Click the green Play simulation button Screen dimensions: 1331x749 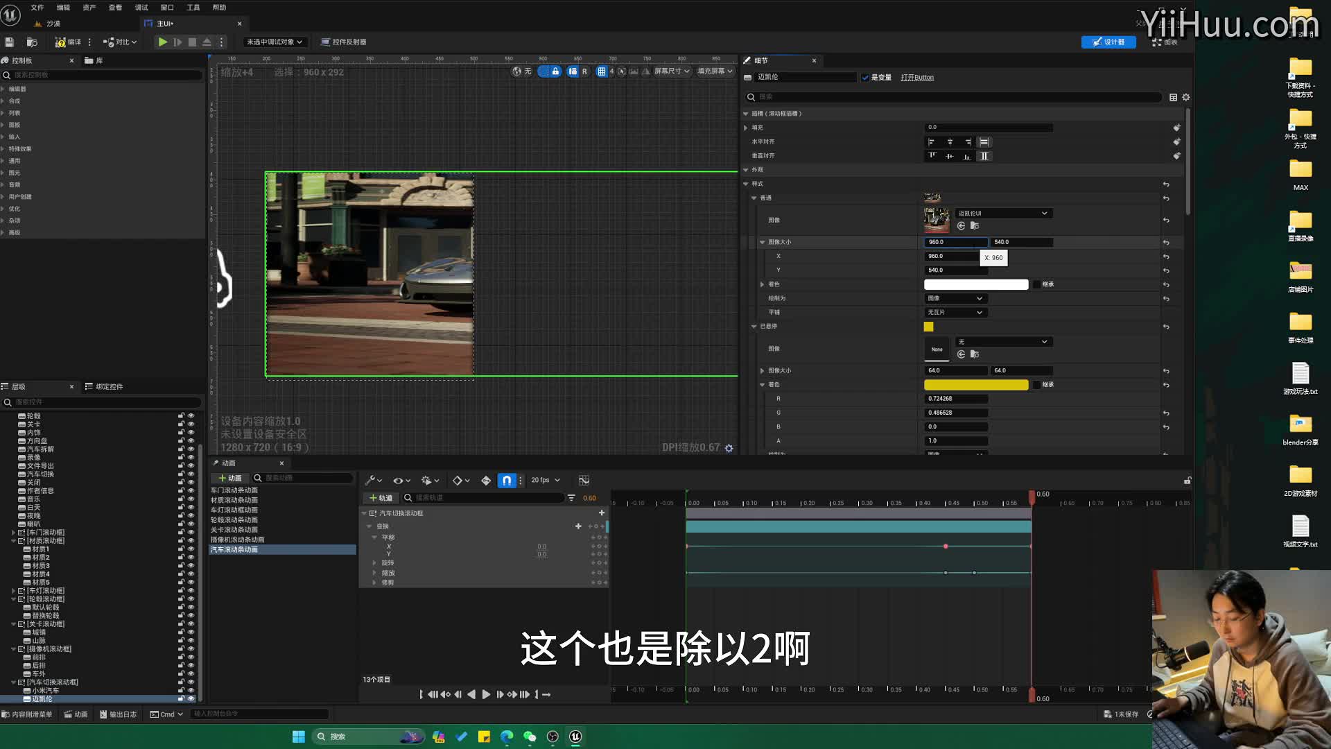pos(162,42)
